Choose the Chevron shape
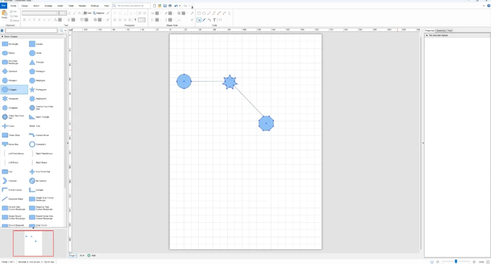Viewport: 491px width, 264px height. pyautogui.click(x=10, y=181)
